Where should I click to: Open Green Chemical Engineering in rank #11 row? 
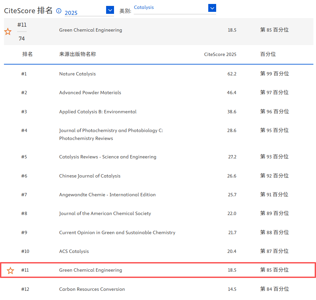pos(91,270)
